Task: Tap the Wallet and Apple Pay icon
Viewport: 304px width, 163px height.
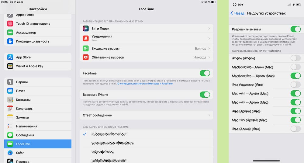Action: click(x=10, y=66)
